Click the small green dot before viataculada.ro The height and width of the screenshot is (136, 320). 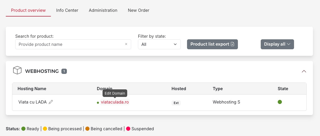click(98, 102)
